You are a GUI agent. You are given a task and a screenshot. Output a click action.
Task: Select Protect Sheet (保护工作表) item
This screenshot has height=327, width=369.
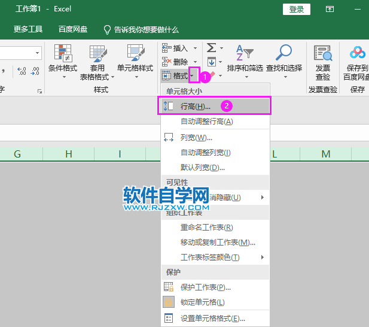tap(215, 287)
